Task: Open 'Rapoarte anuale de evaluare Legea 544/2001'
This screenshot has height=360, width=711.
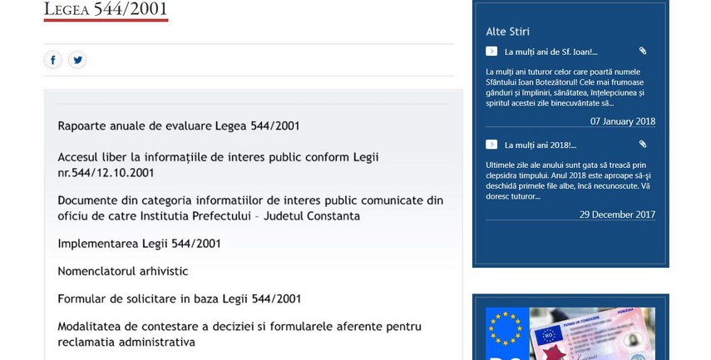Action: [179, 126]
